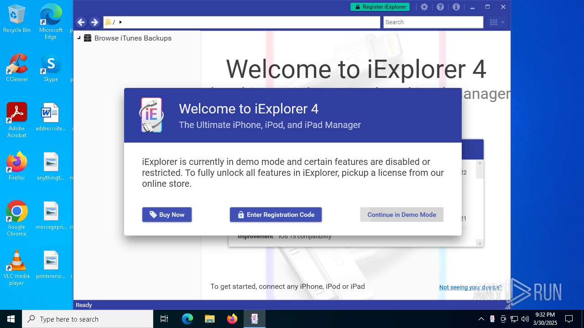Viewport: 584px width, 328px height.
Task: Expand the Browse iTunes Backups tree node
Action: pyautogui.click(x=79, y=38)
